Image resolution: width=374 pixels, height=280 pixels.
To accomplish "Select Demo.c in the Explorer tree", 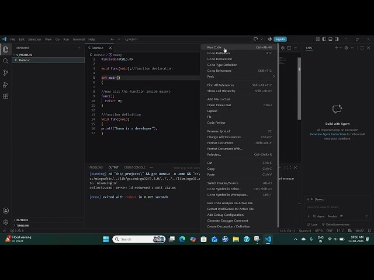I will (x=49, y=60).
